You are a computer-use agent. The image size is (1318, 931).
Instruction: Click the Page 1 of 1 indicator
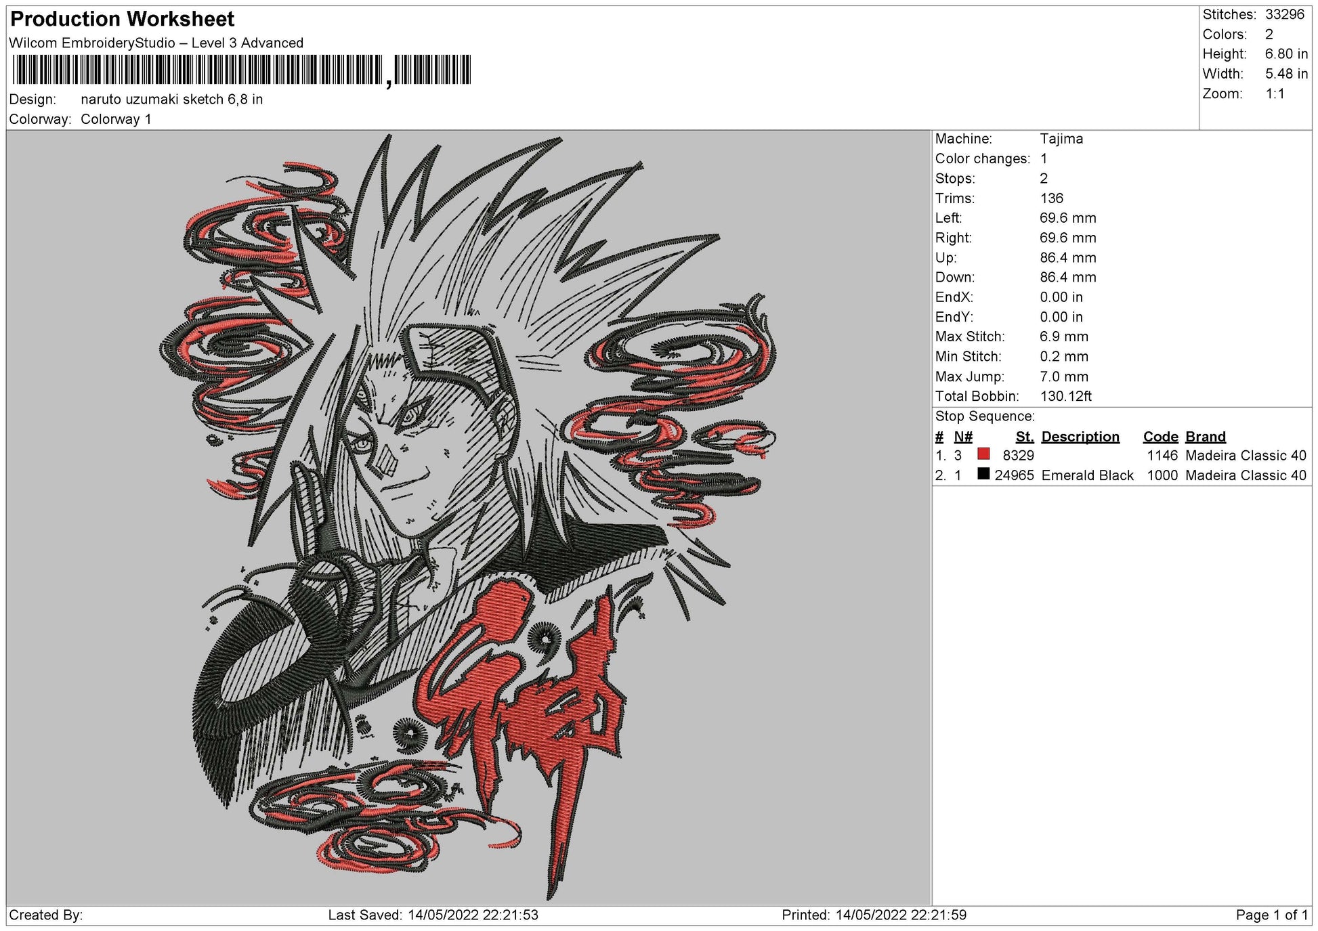coord(1271,915)
